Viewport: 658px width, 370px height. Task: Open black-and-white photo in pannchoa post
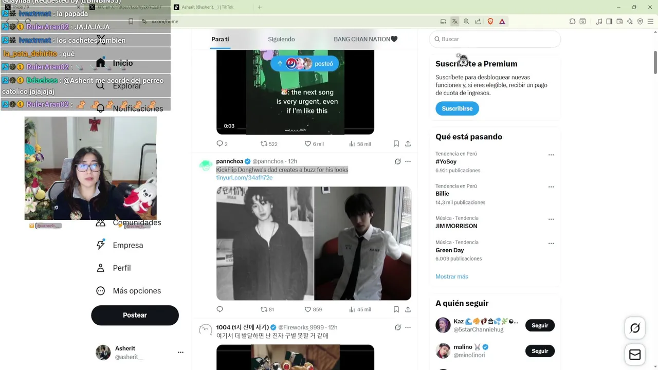[265, 244]
